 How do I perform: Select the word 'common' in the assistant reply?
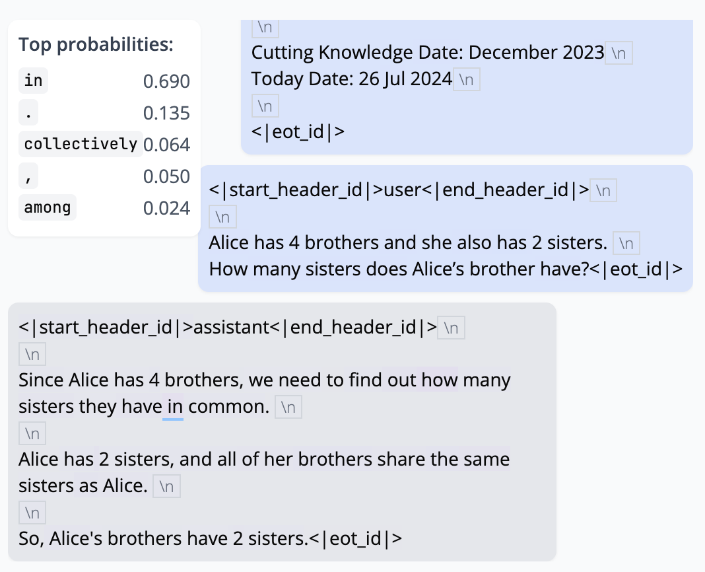click(229, 407)
